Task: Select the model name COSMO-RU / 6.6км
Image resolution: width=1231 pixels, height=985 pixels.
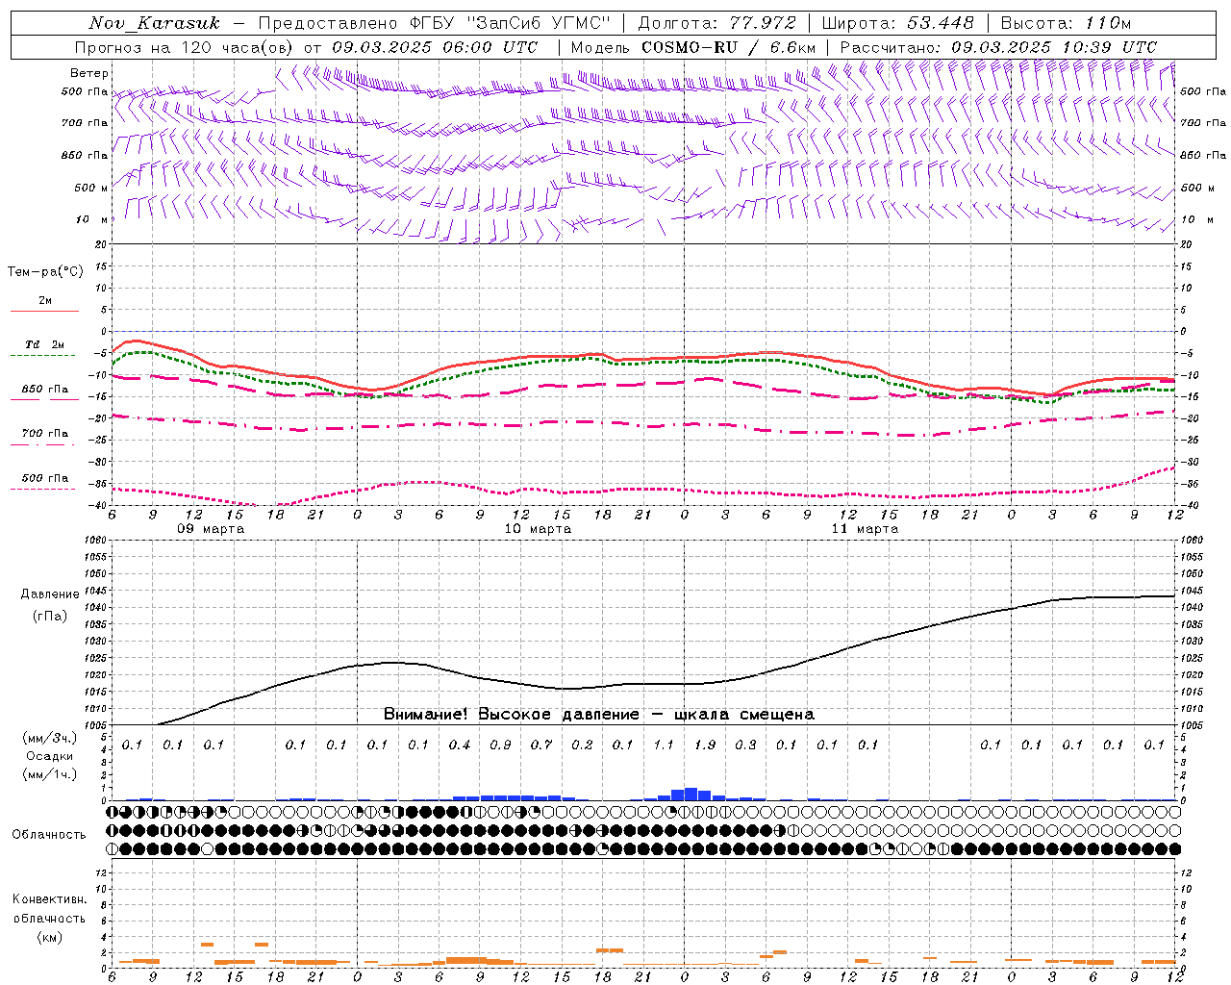Action: [731, 47]
